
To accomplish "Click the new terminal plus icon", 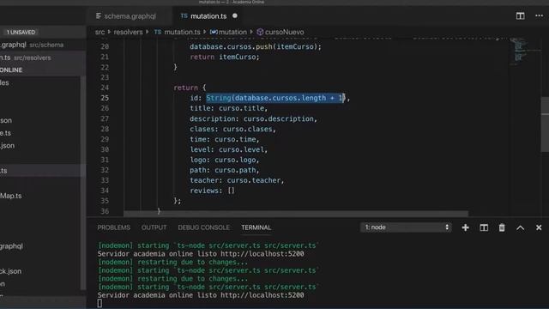I will coord(465,227).
